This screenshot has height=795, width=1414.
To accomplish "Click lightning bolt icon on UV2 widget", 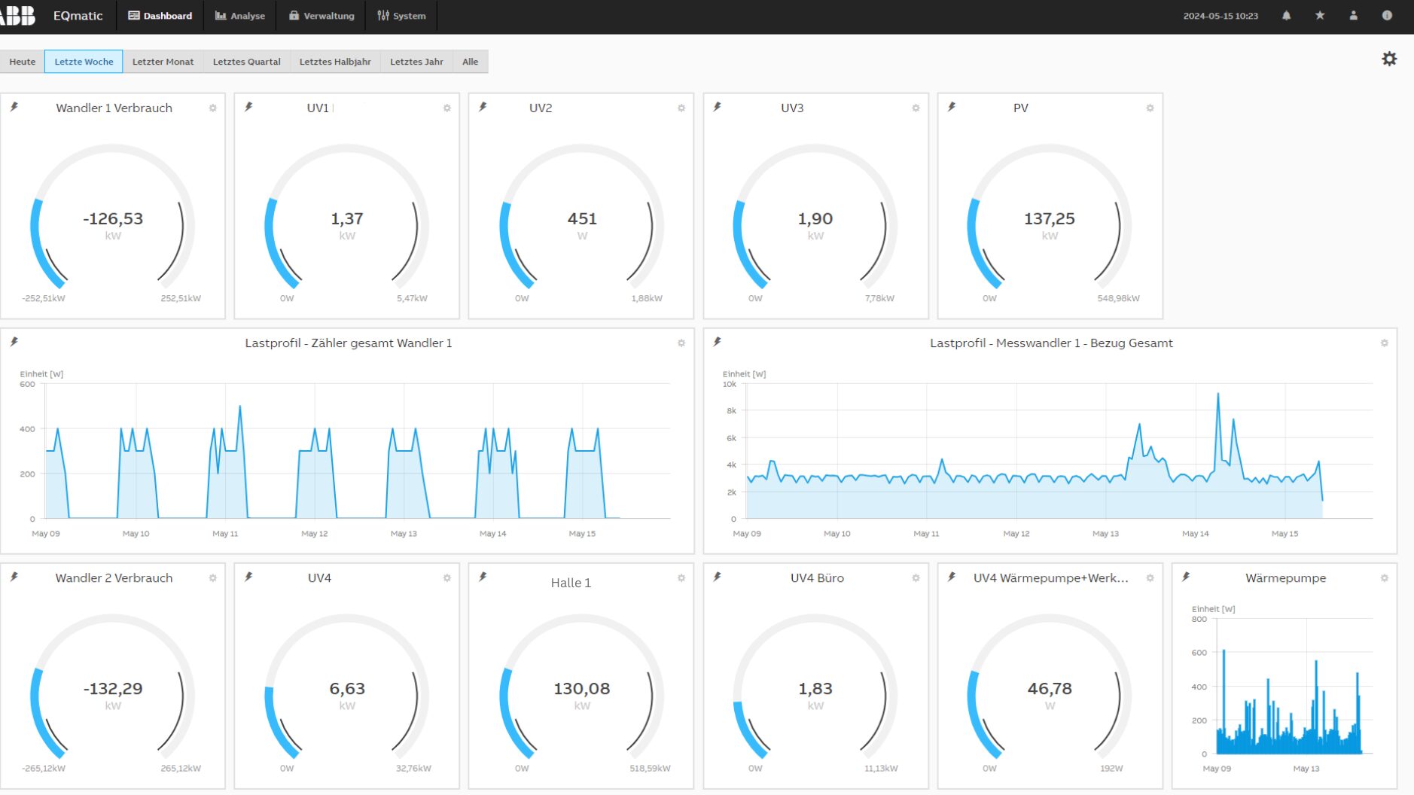I will click(483, 107).
